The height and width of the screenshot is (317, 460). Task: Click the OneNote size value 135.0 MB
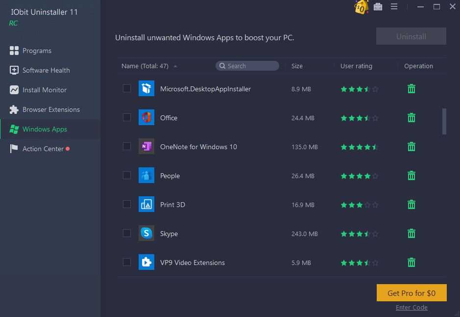coord(305,147)
